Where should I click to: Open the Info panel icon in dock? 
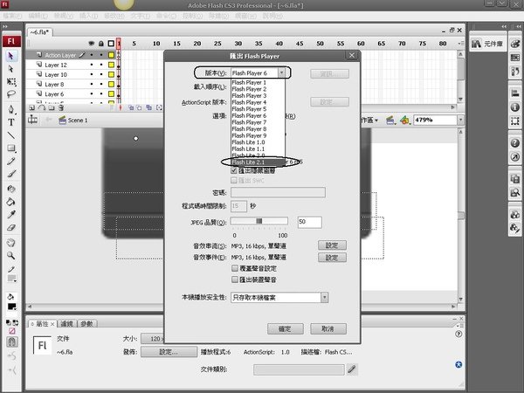[x=515, y=107]
